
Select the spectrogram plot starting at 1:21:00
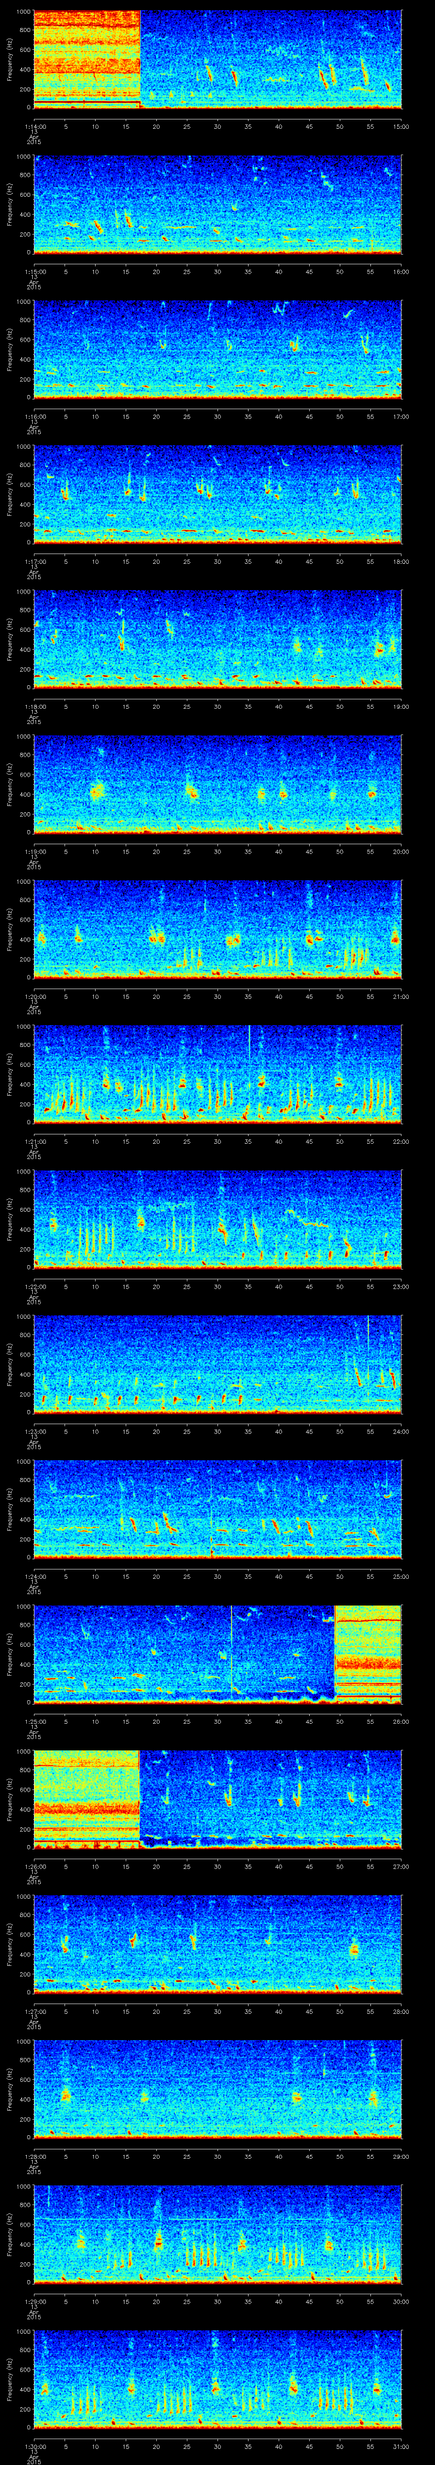click(x=217, y=1074)
